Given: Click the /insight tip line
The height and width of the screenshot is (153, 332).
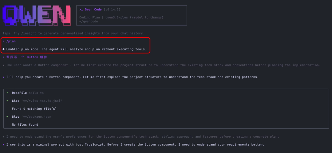Looking at the screenshot, I should [x=73, y=33].
